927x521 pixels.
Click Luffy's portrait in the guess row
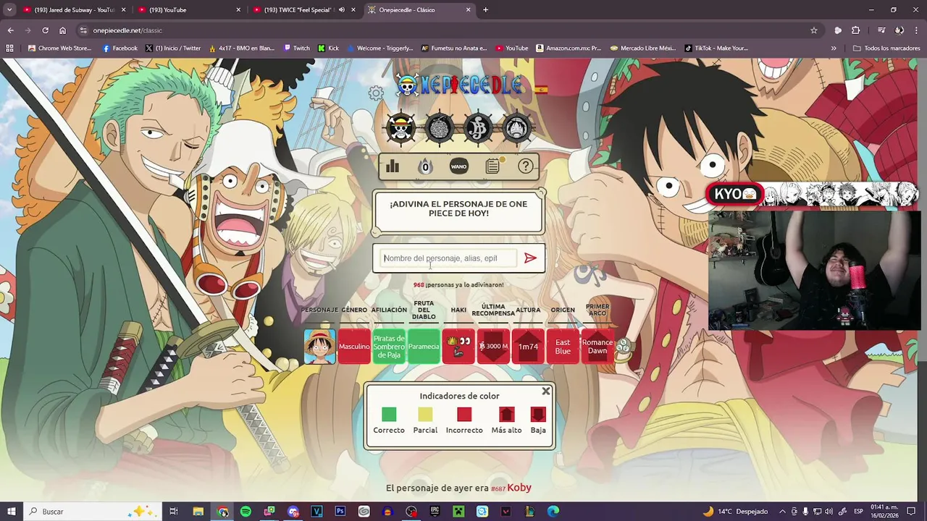pyautogui.click(x=319, y=347)
